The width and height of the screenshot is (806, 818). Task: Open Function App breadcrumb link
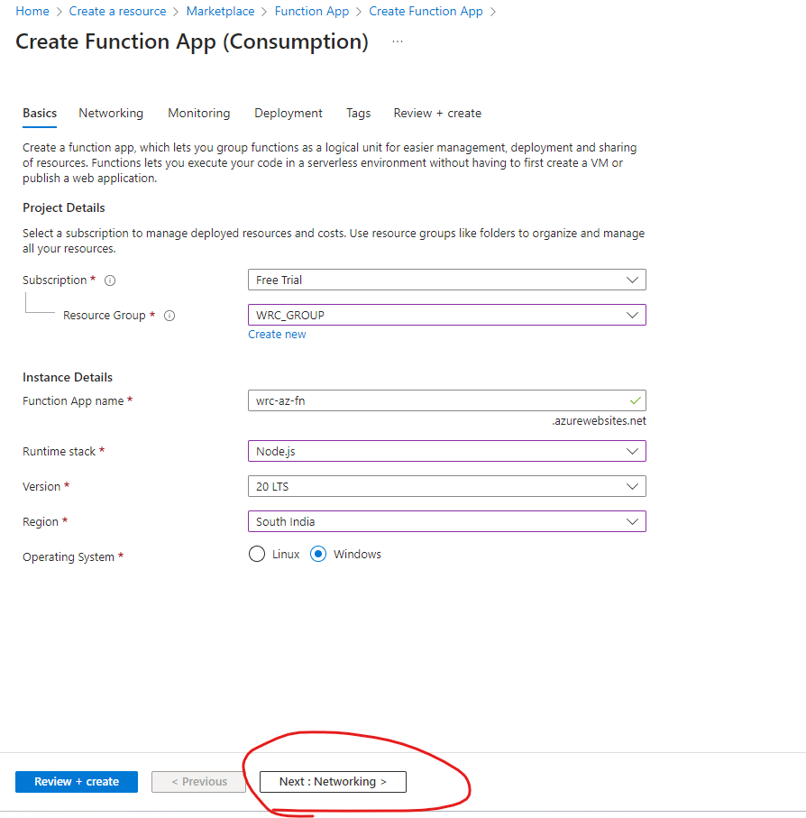[312, 12]
